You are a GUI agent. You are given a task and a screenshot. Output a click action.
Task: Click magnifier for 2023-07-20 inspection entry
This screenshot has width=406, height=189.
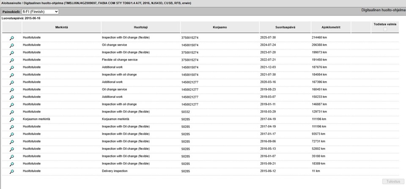[x=12, y=53]
